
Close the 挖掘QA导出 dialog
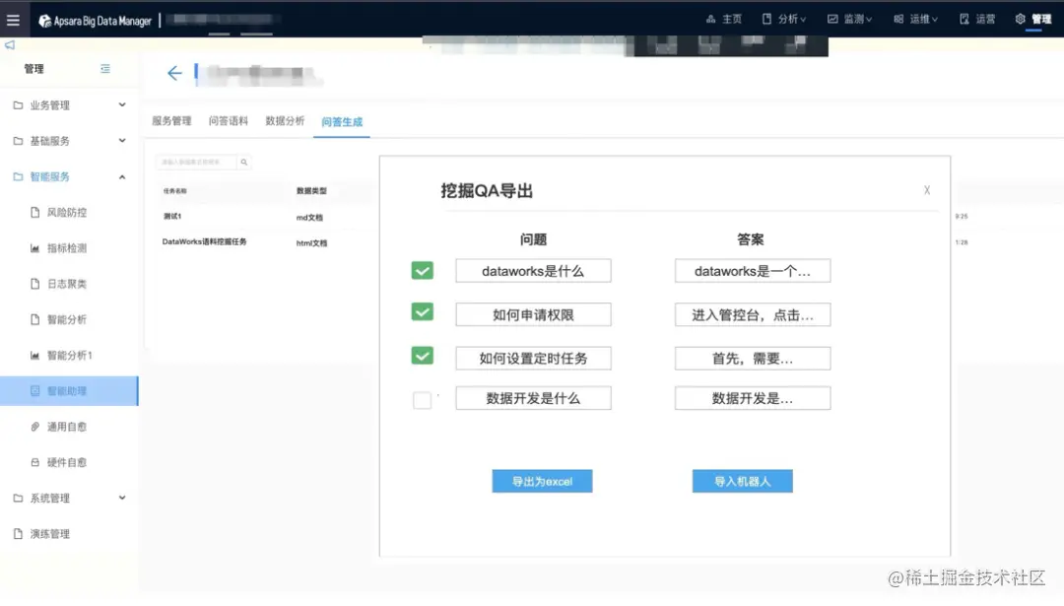click(x=926, y=190)
